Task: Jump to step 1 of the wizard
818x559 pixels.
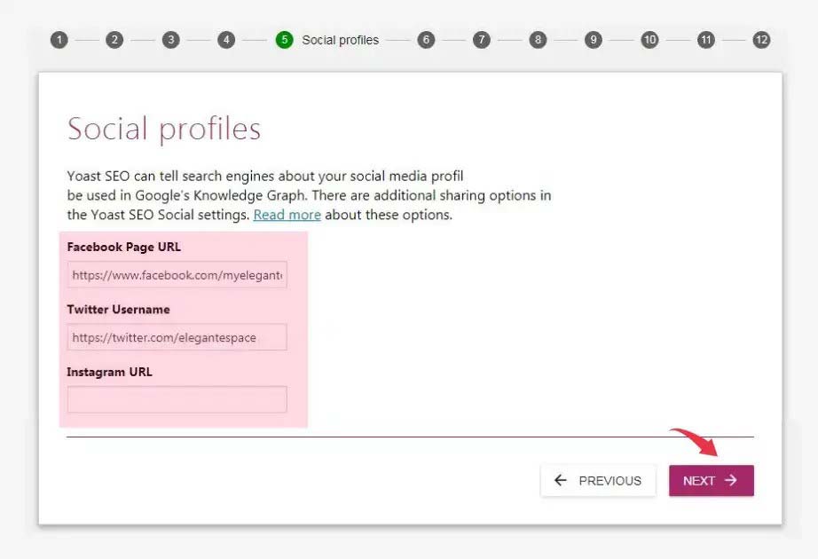Action: 59,40
